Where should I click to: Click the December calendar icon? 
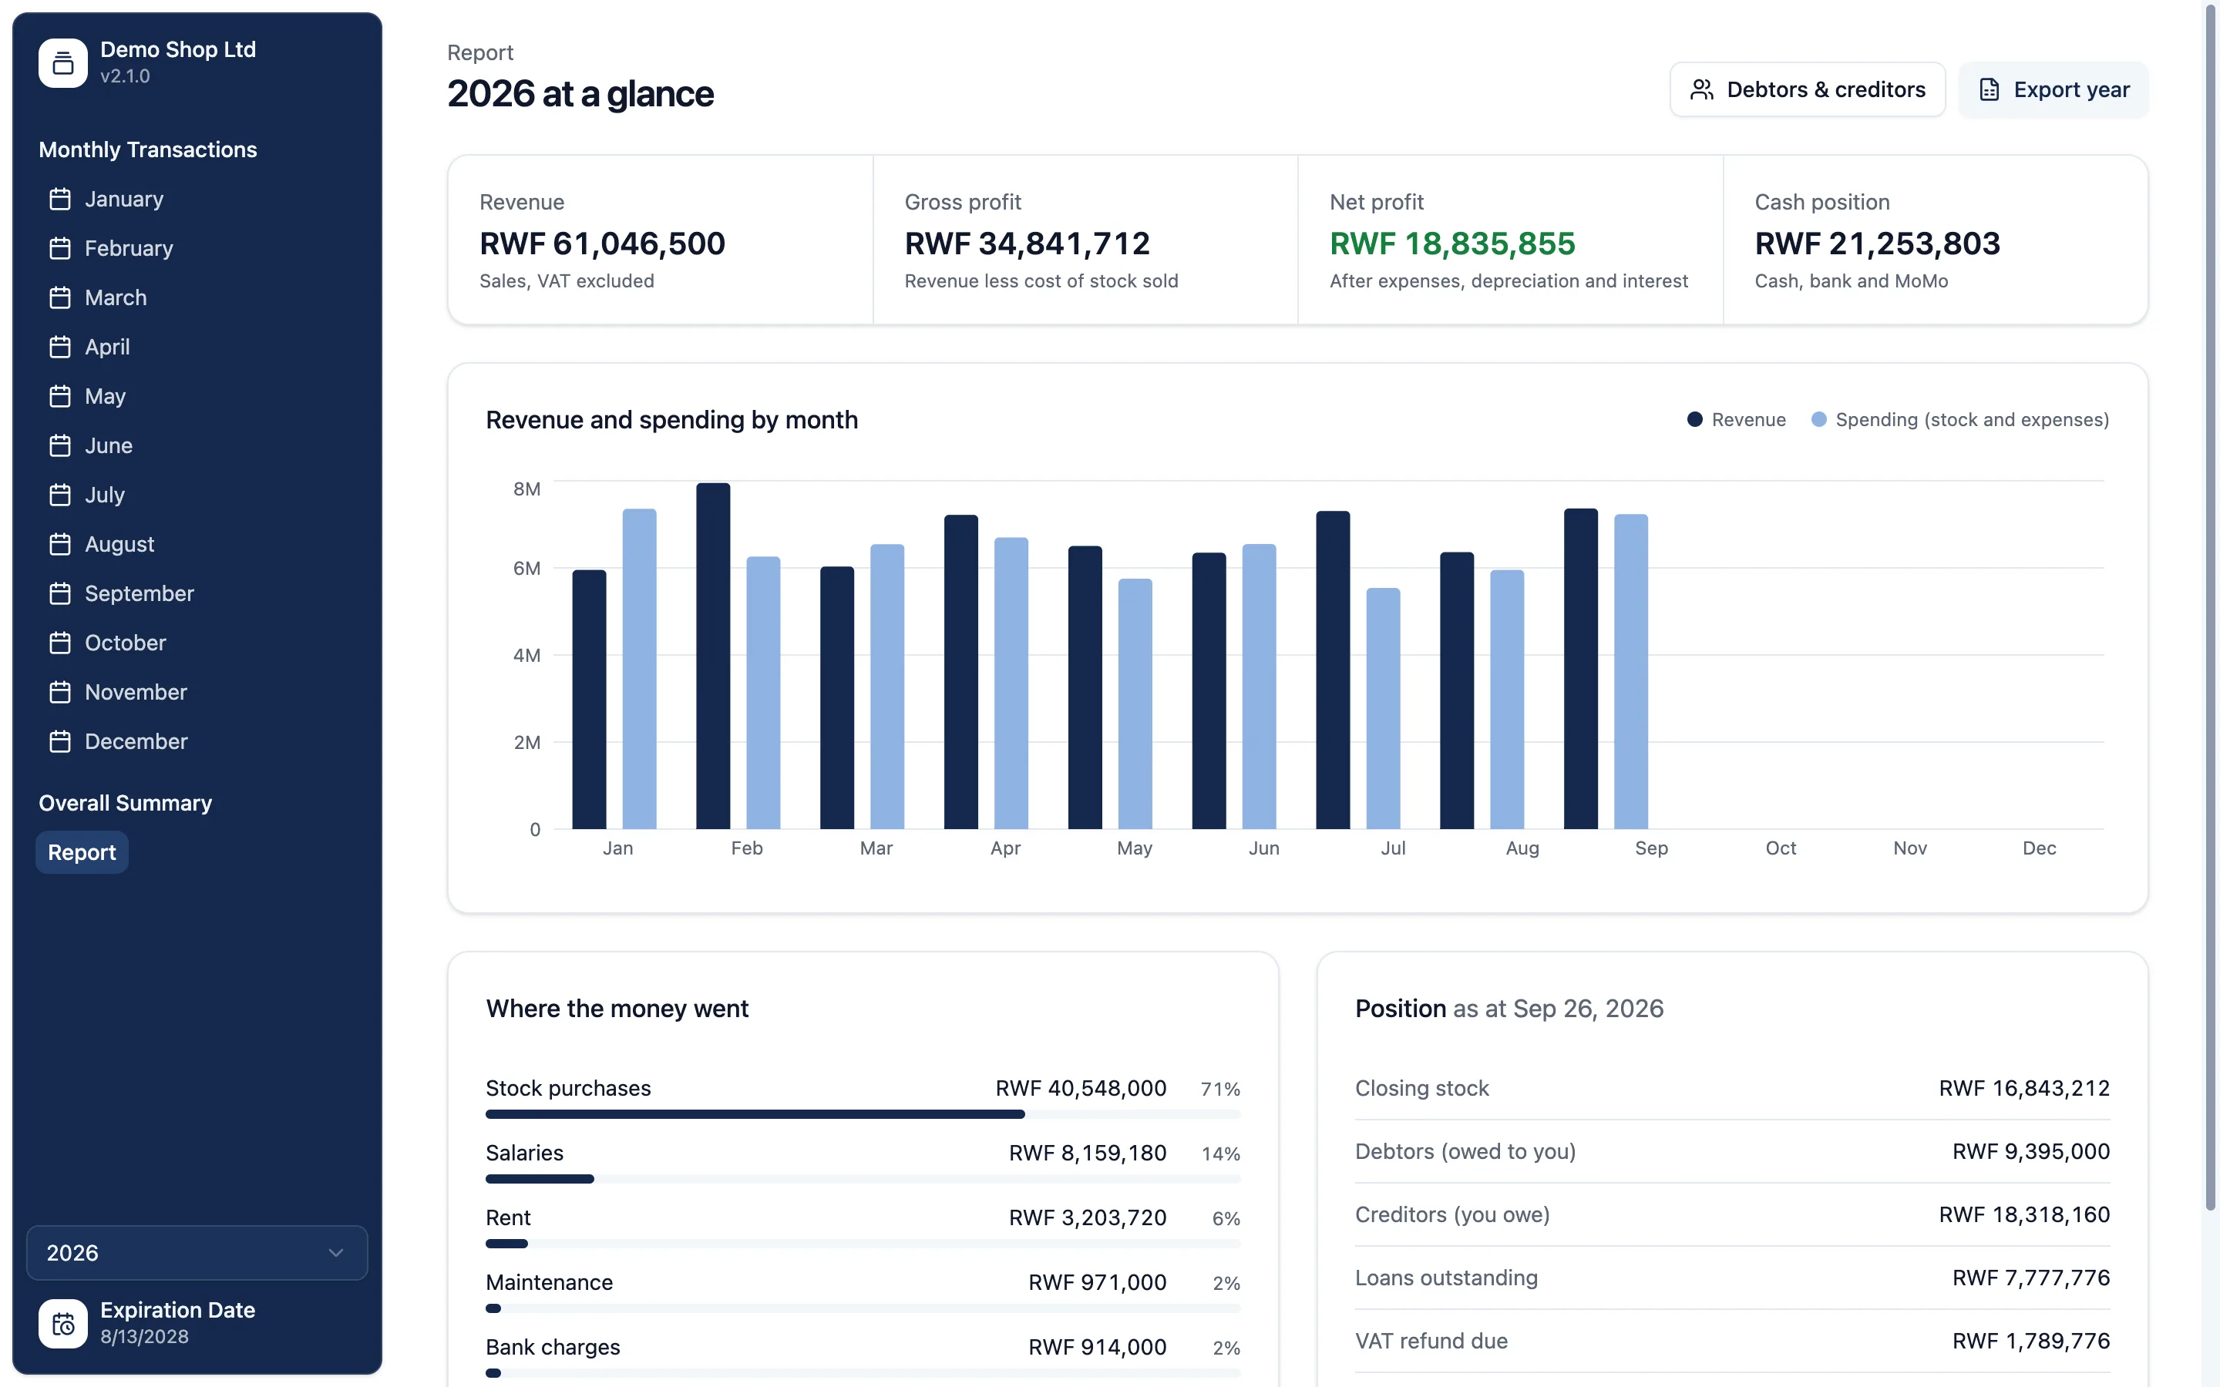[59, 741]
